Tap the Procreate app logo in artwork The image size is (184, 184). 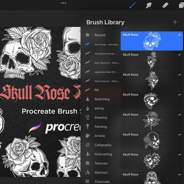point(35,128)
